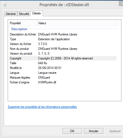Click the Appliquer button
The width and height of the screenshot is (123, 138).
[x=115, y=131]
